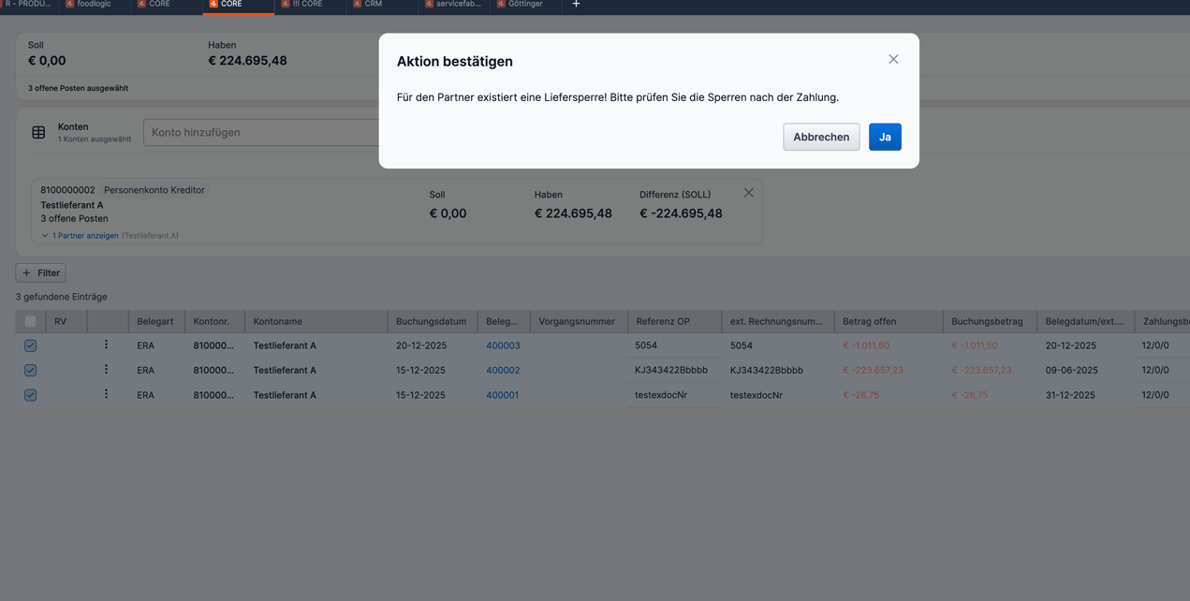Collapse the Buchungsdatum column sort dropdown
Image resolution: width=1190 pixels, height=601 pixels.
click(x=433, y=320)
